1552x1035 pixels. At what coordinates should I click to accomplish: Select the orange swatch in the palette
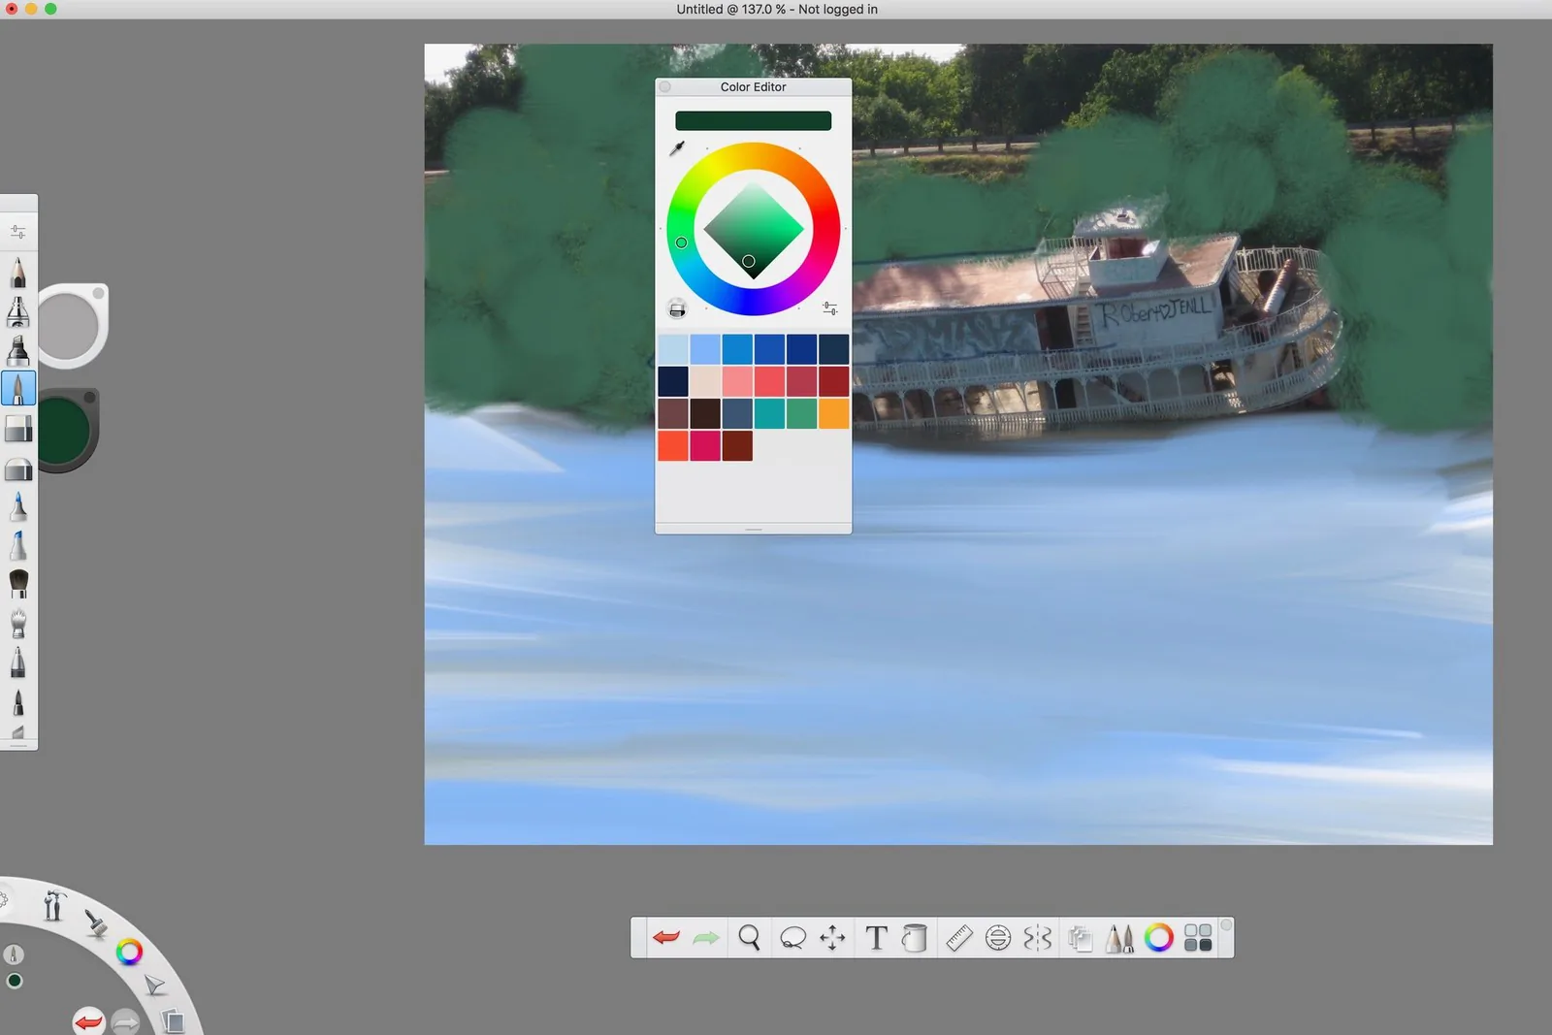[x=833, y=413]
